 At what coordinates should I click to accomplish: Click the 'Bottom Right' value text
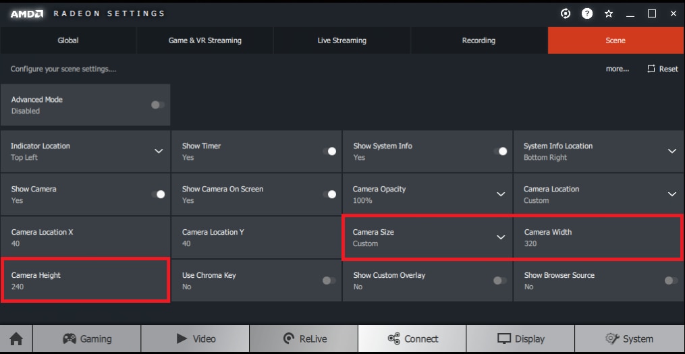[545, 157]
